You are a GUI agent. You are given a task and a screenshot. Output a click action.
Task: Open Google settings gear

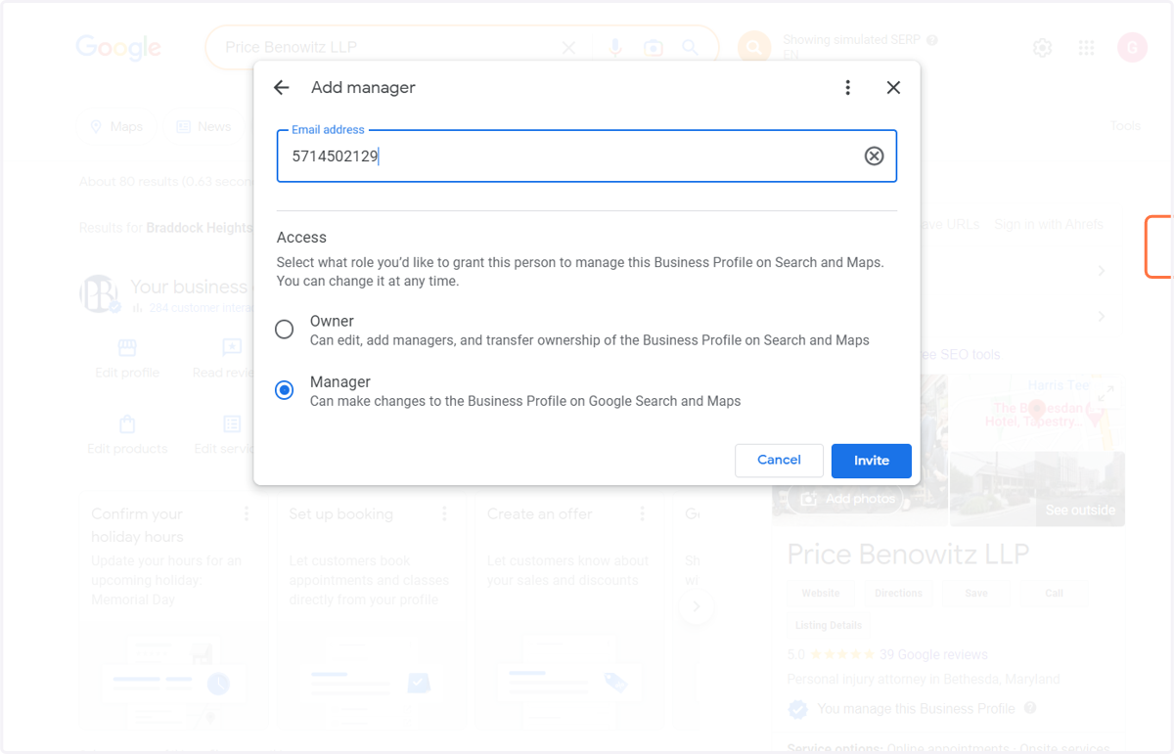1043,47
